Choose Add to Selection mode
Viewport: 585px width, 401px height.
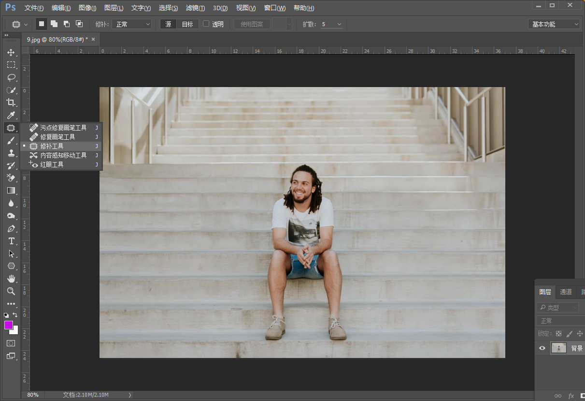pyautogui.click(x=54, y=24)
